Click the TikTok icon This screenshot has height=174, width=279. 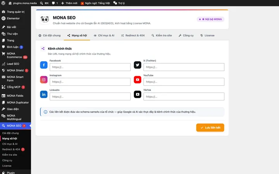(x=138, y=94)
